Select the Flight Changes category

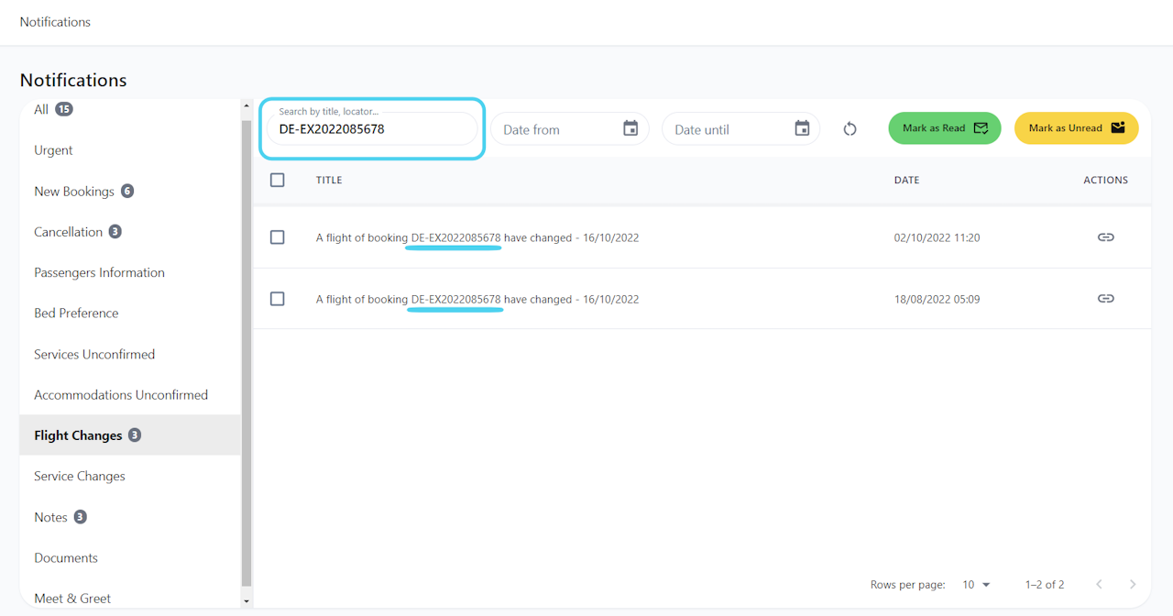point(130,435)
